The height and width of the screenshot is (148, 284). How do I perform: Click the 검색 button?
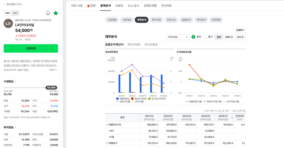[219, 37]
